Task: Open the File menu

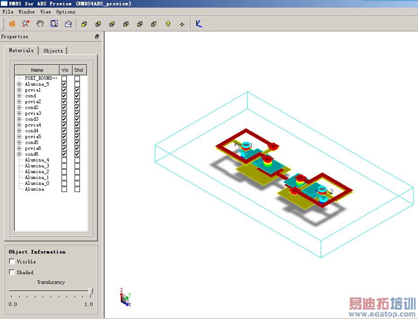Action: 8,12
